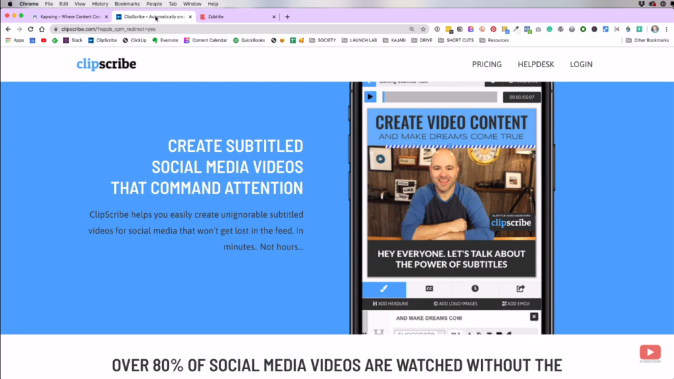
Task: Expand the DRIVE bookmarks folder
Action: point(422,40)
